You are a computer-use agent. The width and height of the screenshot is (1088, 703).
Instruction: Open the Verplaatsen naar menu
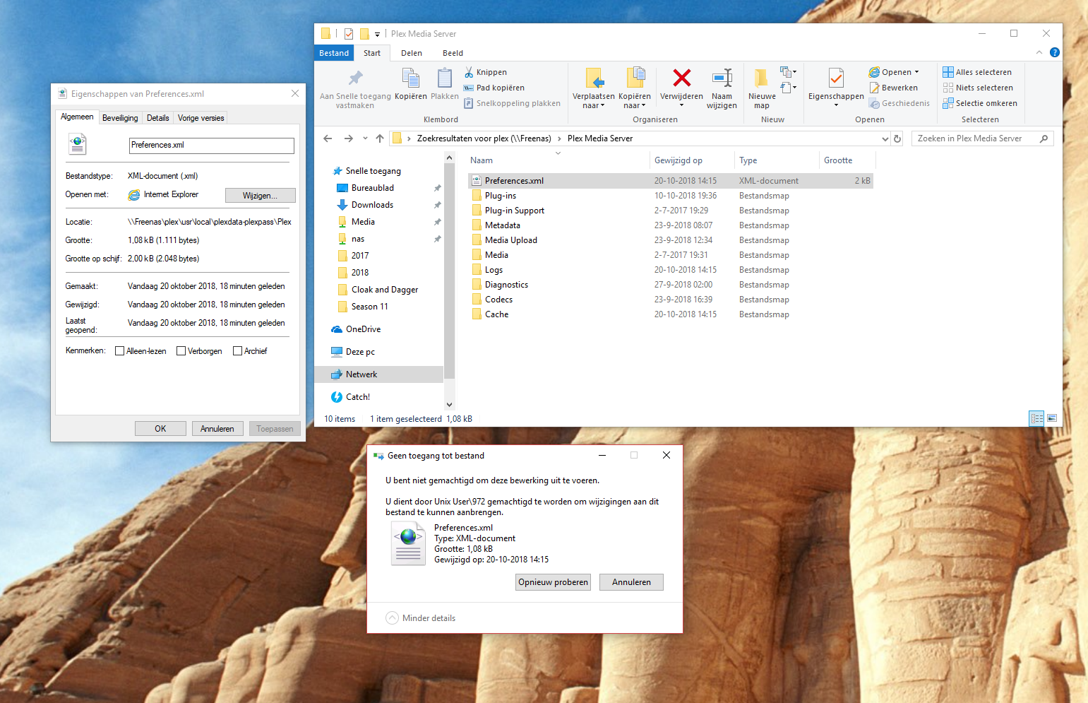pyautogui.click(x=594, y=88)
